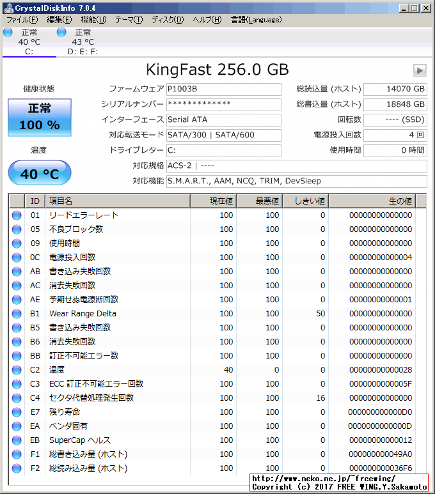
Task: Click the 最悪値 column header
Action: 260,201
